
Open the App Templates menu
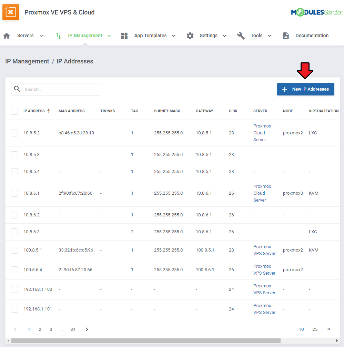[150, 36]
